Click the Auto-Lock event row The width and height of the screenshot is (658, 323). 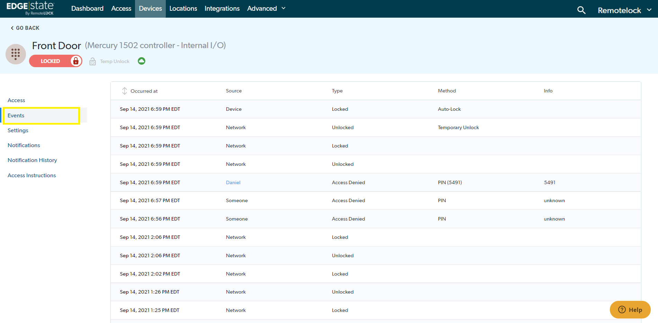(376, 109)
